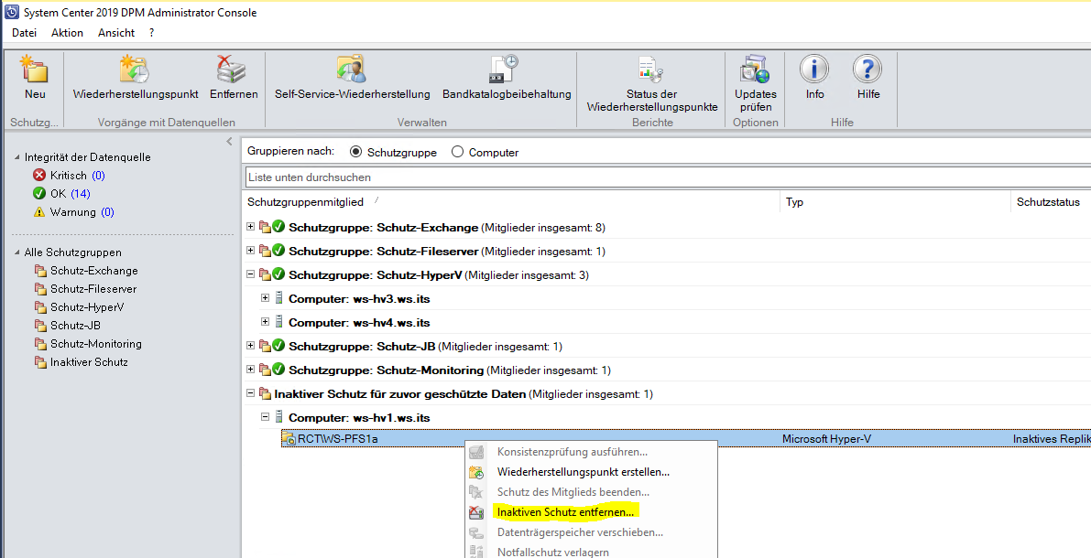Sort by Schutzstatus column header
Viewport: 1091px width, 558px height.
tap(1051, 202)
